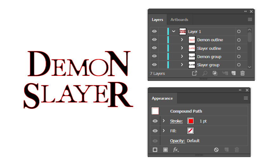Image resolution: width=270 pixels, height=165 pixels.
Task: Toggle Fill attribute visibility eye
Action: tap(155, 131)
